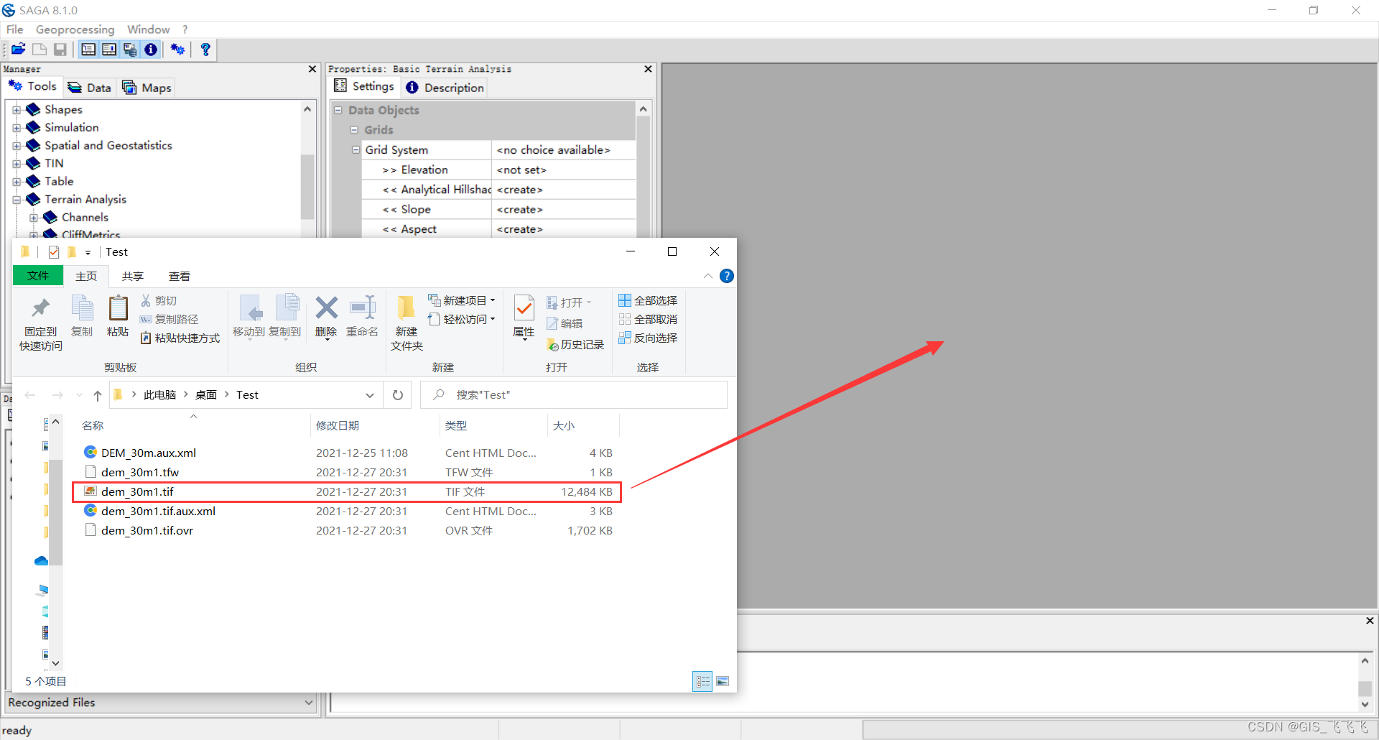Switch to the Data tab in Manager
Viewport: 1379px width, 740px height.
coord(90,87)
